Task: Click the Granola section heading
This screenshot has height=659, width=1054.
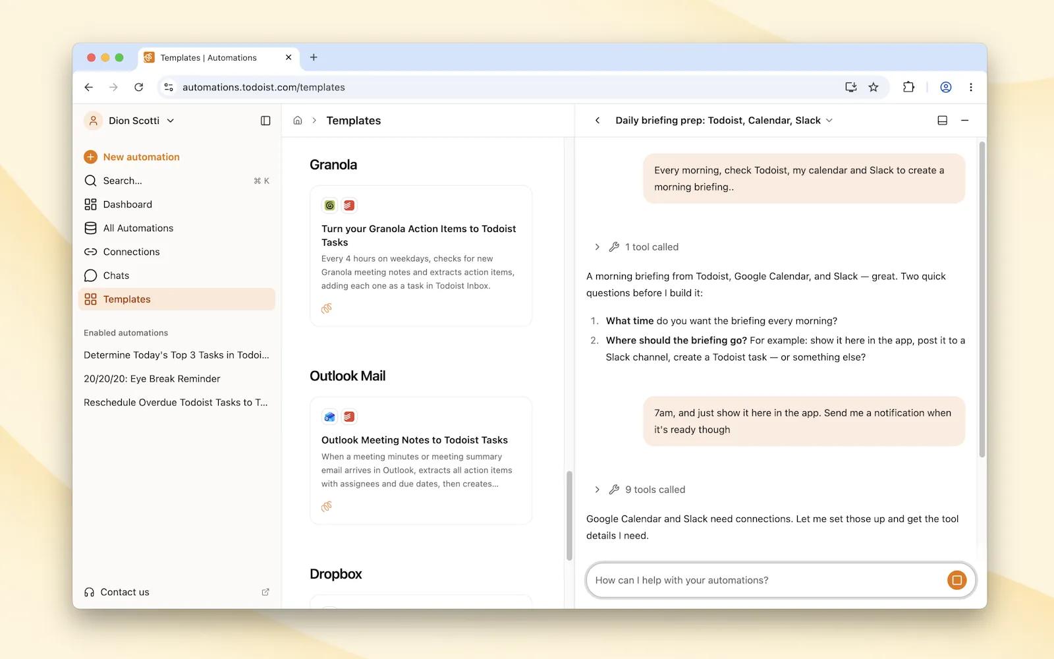Action: pos(333,165)
